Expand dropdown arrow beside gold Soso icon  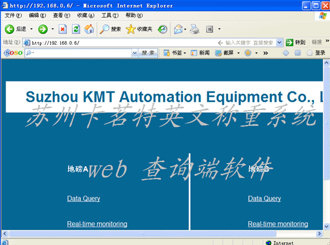click(256, 53)
